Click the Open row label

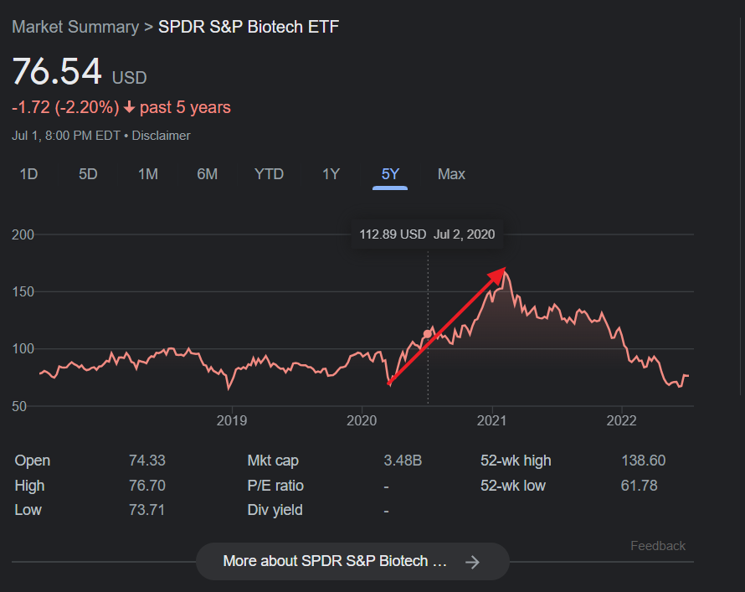(33, 461)
